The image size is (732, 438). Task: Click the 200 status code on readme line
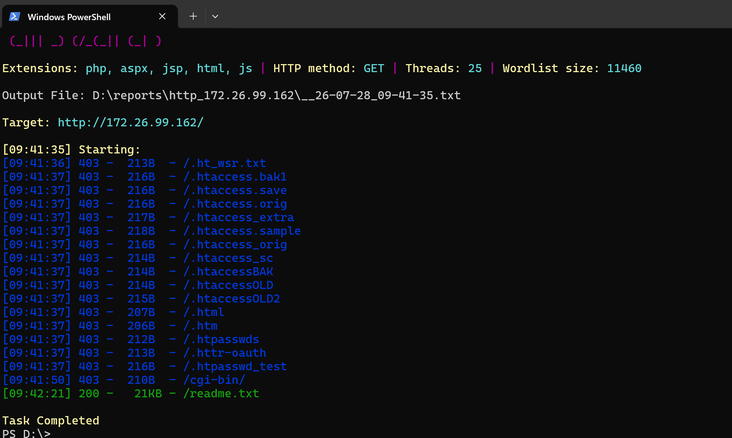coord(89,393)
